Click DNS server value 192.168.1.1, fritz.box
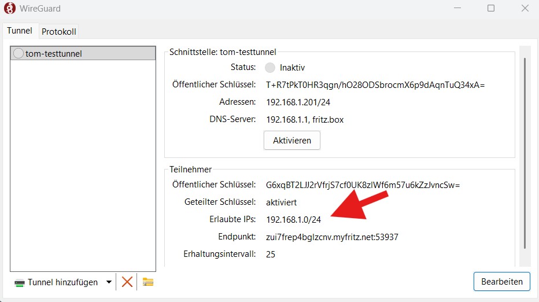 [305, 119]
